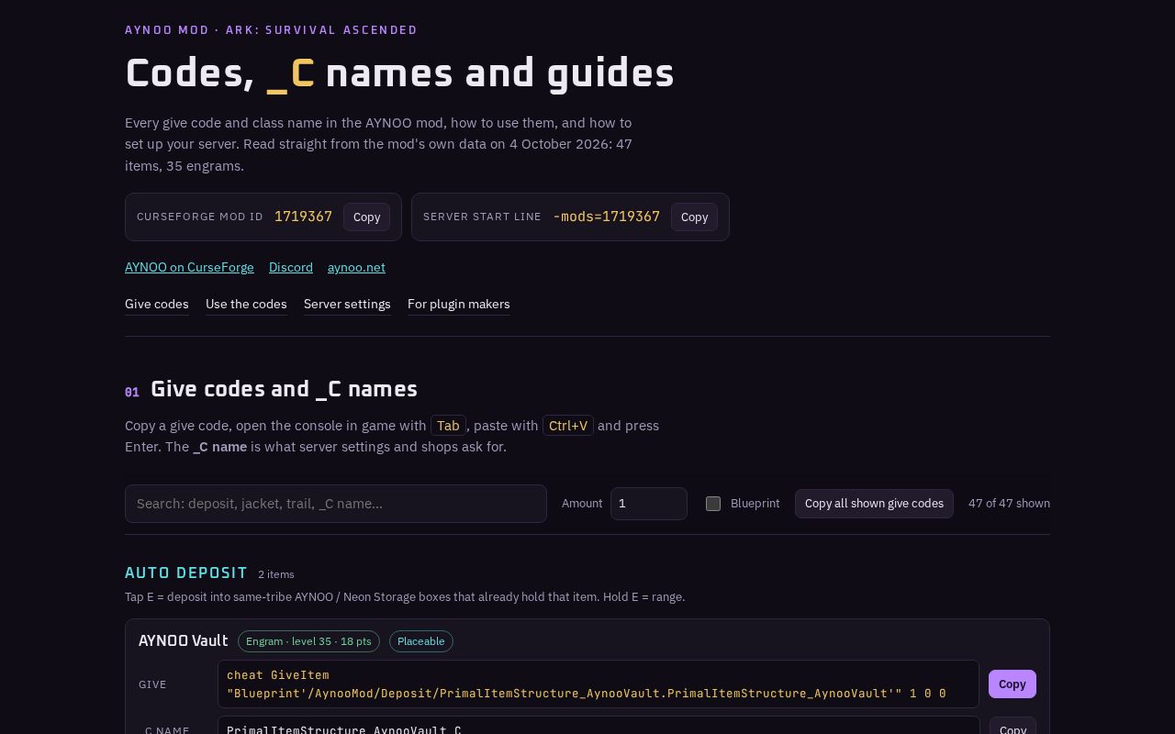
Task: Enable the Blueprint checkbox
Action: tap(713, 504)
